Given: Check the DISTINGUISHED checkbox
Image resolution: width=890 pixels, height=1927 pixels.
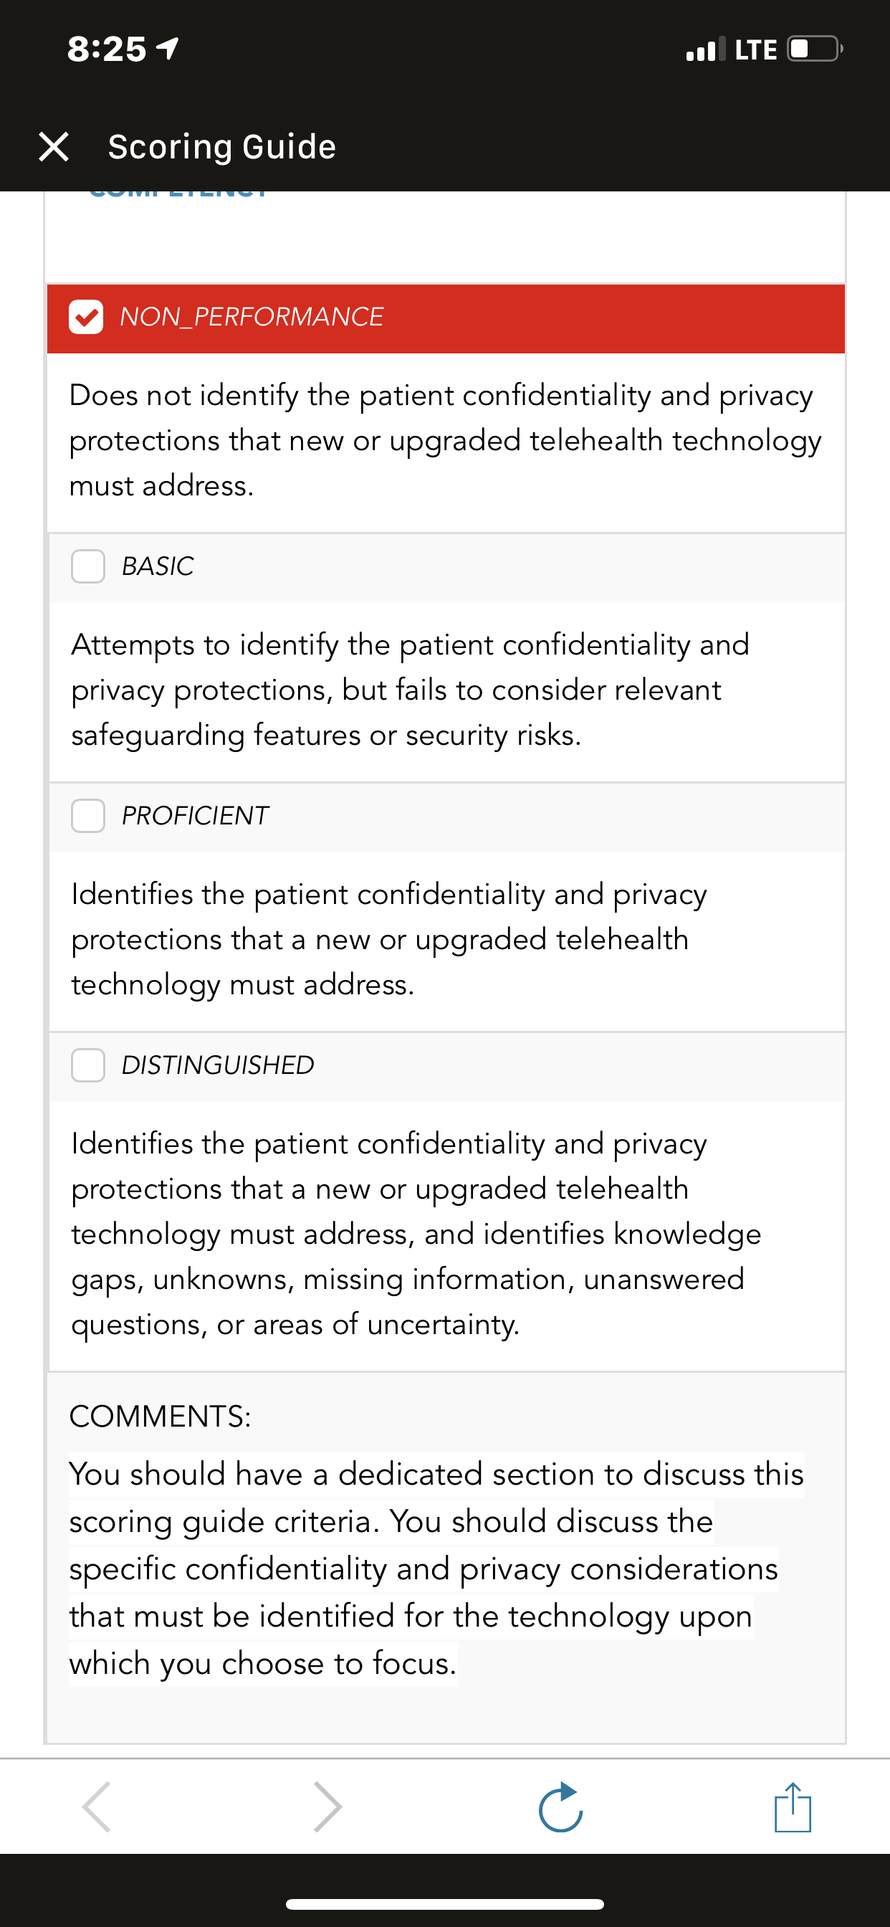Looking at the screenshot, I should [x=87, y=1065].
